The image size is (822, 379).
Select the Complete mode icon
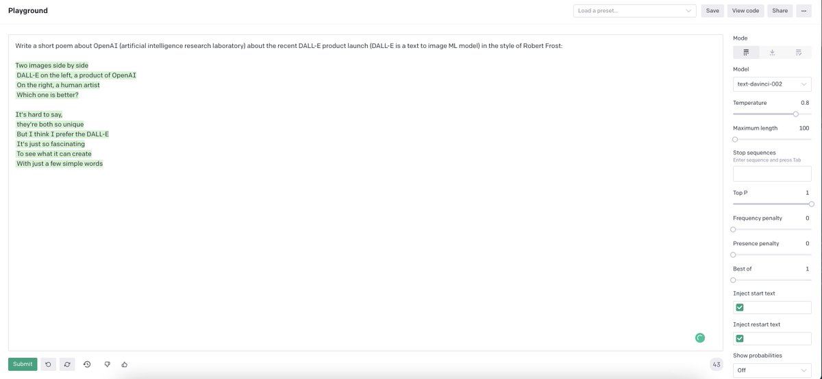pyautogui.click(x=746, y=52)
